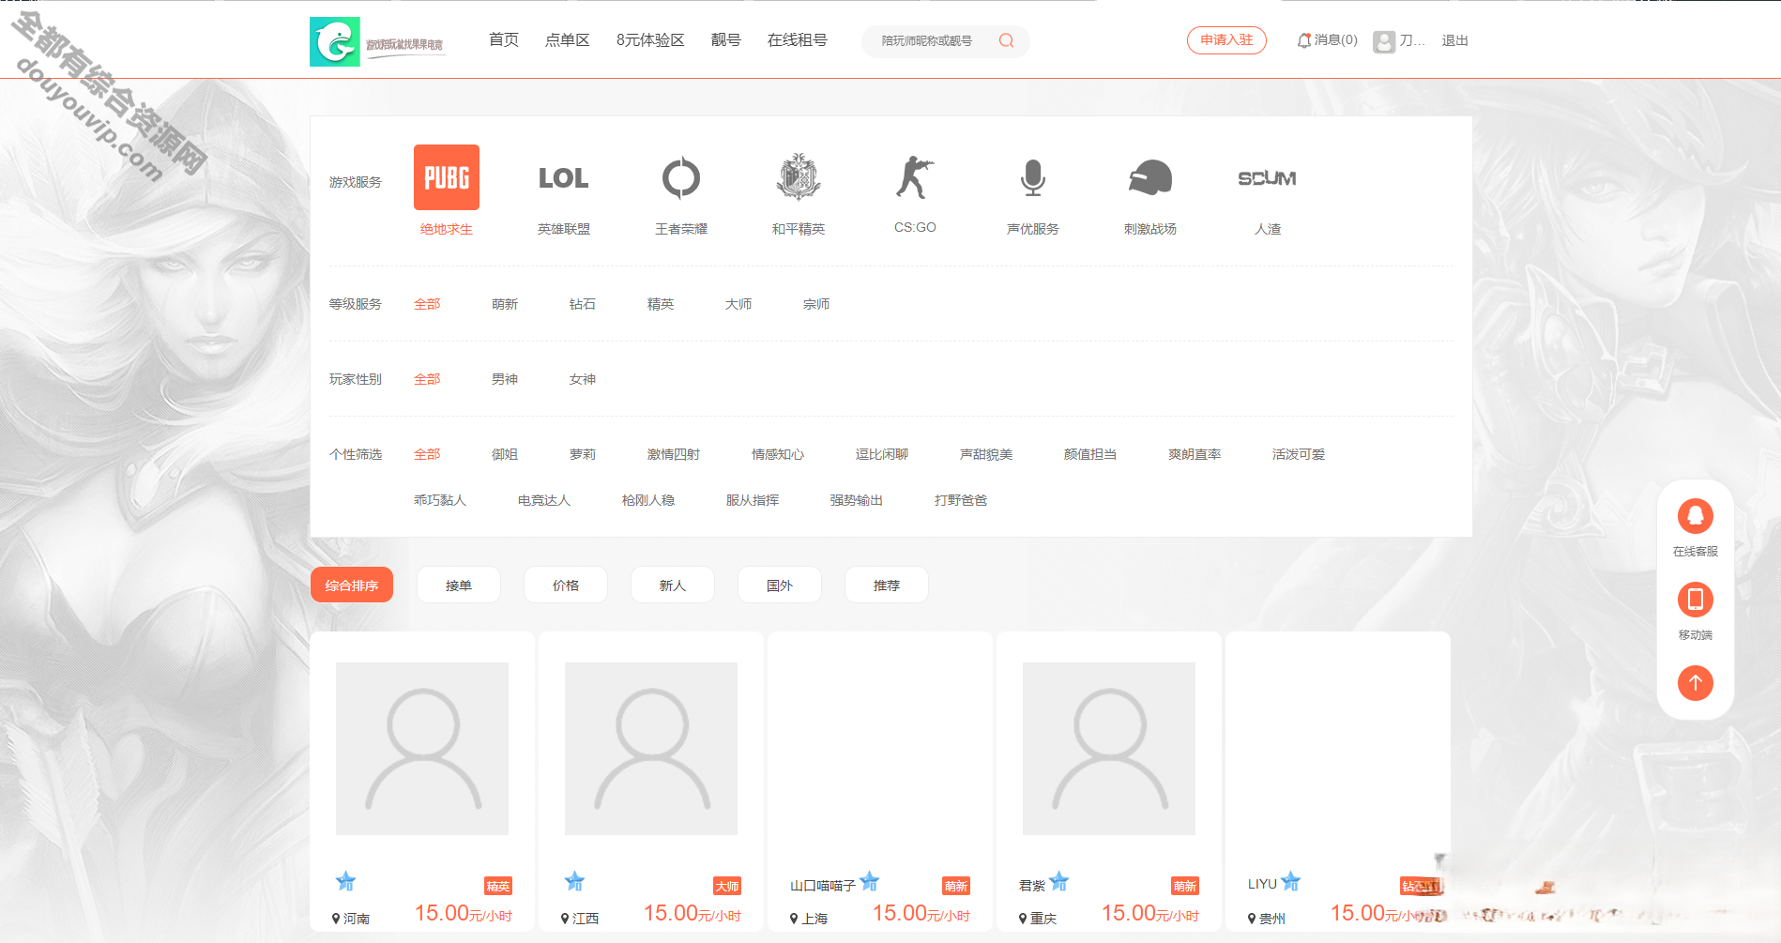
Task: Filter personality by 激情四射
Action: click(x=674, y=454)
